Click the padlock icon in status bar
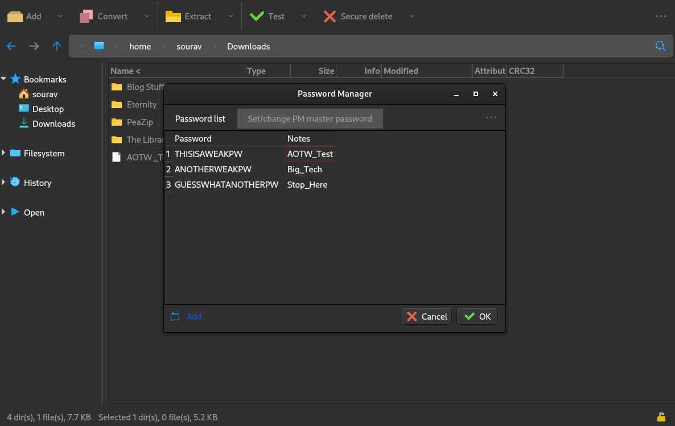675x426 pixels. tap(661, 417)
